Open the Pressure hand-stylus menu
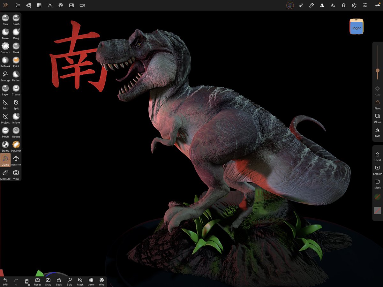Screen dimensions: 383x287 pos(333,5)
